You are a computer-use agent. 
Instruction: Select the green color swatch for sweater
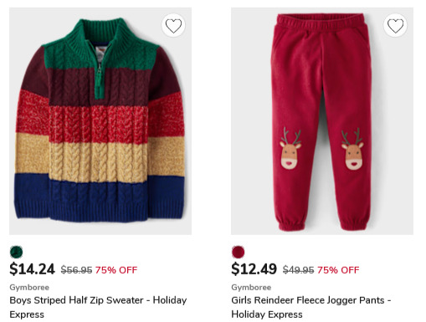coord(16,252)
